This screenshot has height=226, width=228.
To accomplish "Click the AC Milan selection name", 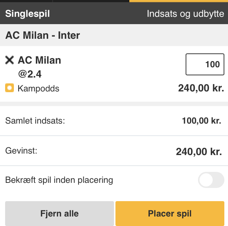I will [39, 60].
